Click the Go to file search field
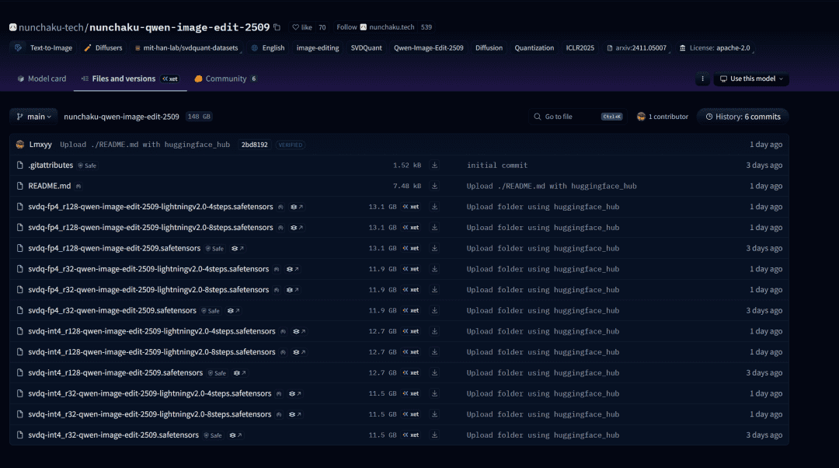Image resolution: width=839 pixels, height=468 pixels. [571, 117]
